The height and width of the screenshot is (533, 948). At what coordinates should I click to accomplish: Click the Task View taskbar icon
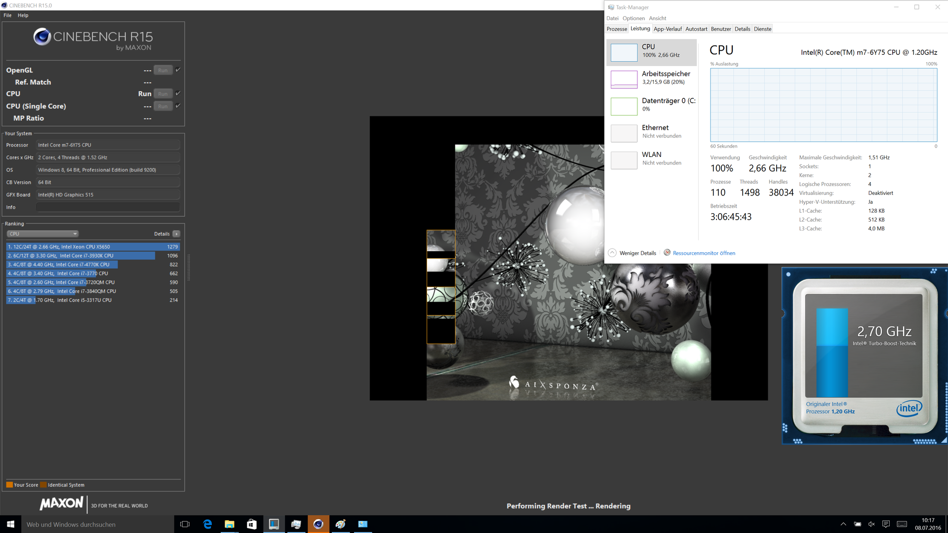[x=185, y=524]
